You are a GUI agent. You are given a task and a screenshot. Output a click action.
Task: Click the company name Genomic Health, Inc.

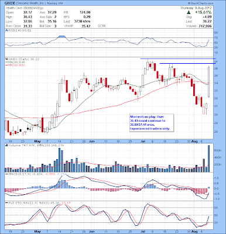point(31,4)
